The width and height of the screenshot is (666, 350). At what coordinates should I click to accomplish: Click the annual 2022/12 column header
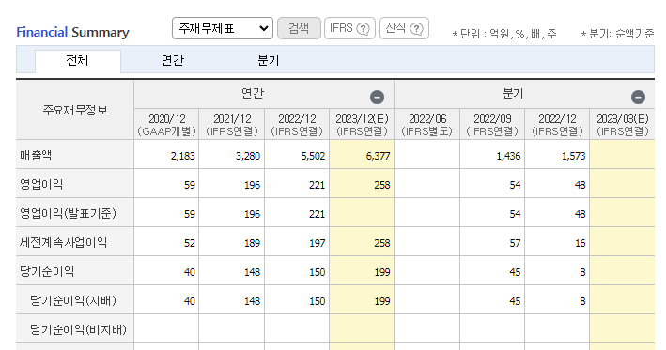[x=297, y=124]
